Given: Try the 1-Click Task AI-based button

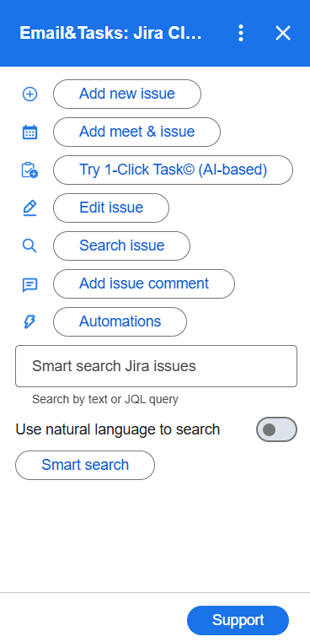Looking at the screenshot, I should point(173,170).
